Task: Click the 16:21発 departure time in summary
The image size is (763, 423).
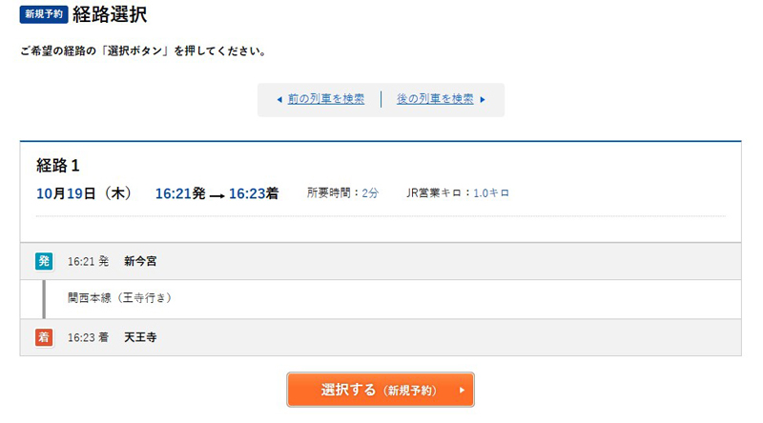Action: 180,193
